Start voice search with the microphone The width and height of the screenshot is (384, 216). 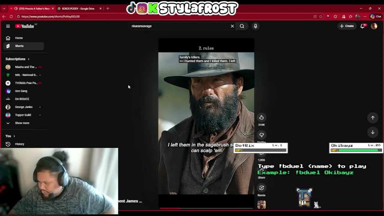pyautogui.click(x=255, y=26)
